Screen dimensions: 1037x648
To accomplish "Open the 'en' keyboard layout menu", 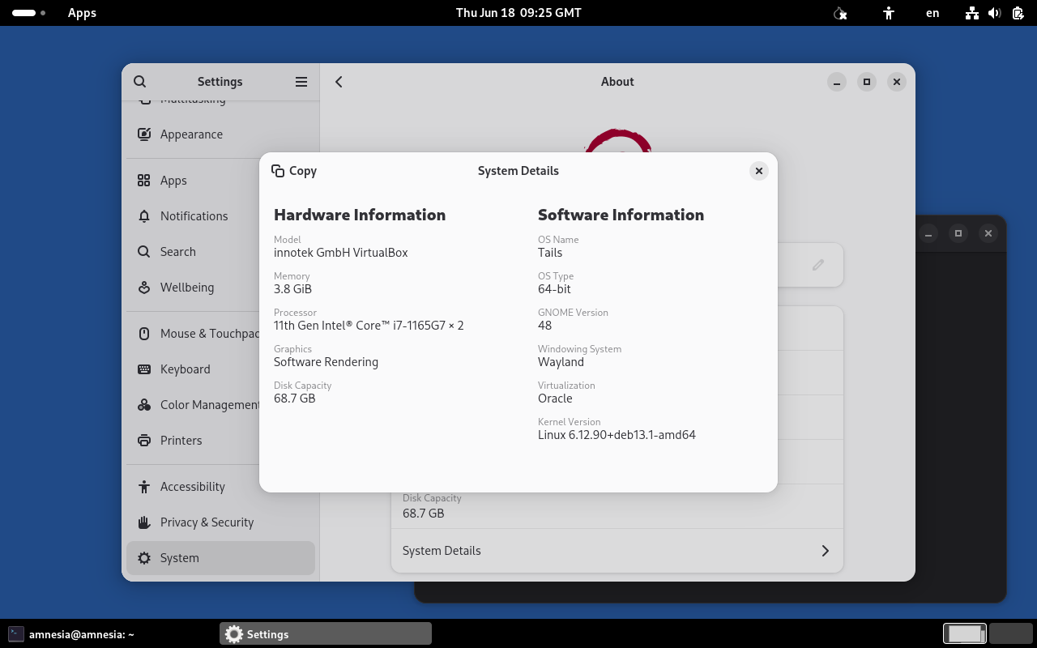I will click(x=932, y=13).
